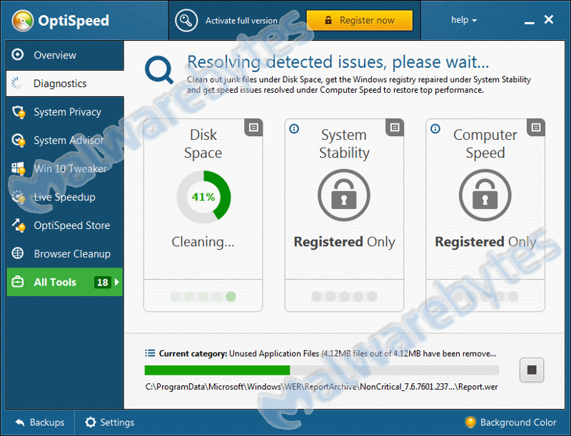Click the Disk Space green rating dots
The width and height of the screenshot is (571, 436).
[x=203, y=297]
